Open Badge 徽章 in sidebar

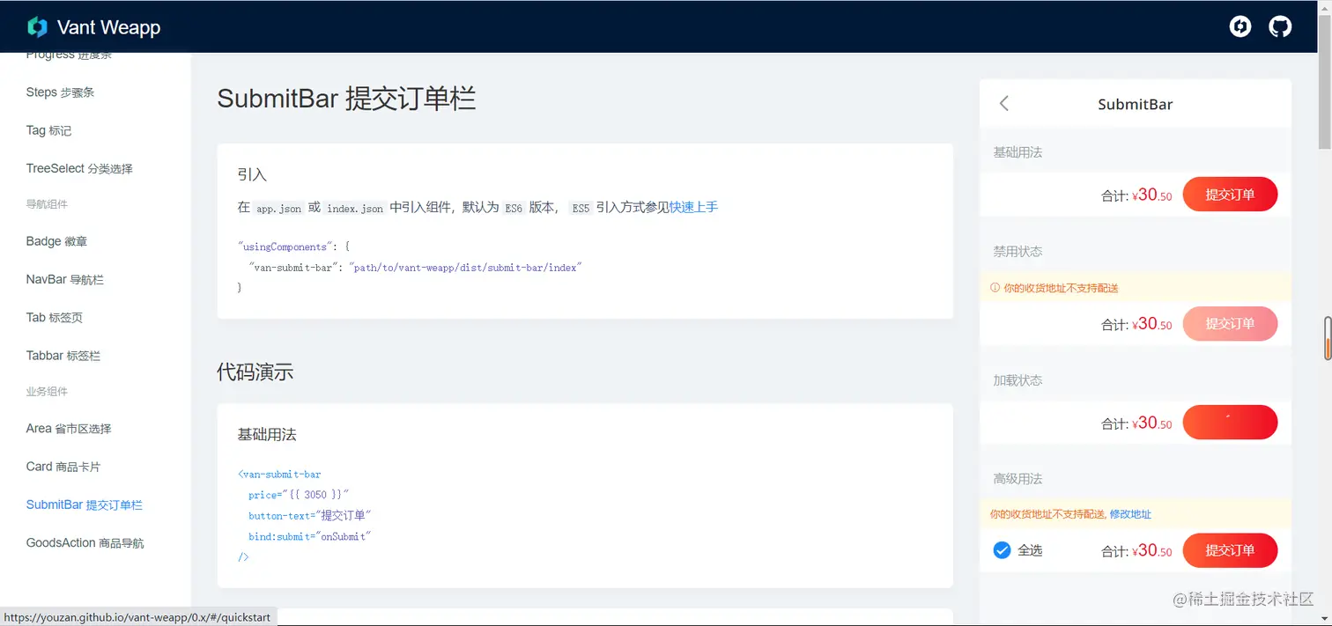pos(57,241)
